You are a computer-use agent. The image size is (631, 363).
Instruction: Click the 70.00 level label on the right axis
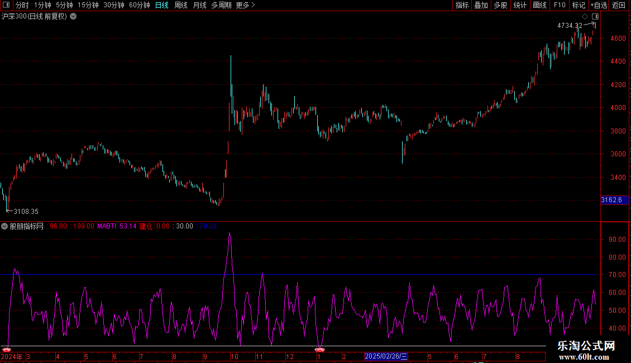617,275
